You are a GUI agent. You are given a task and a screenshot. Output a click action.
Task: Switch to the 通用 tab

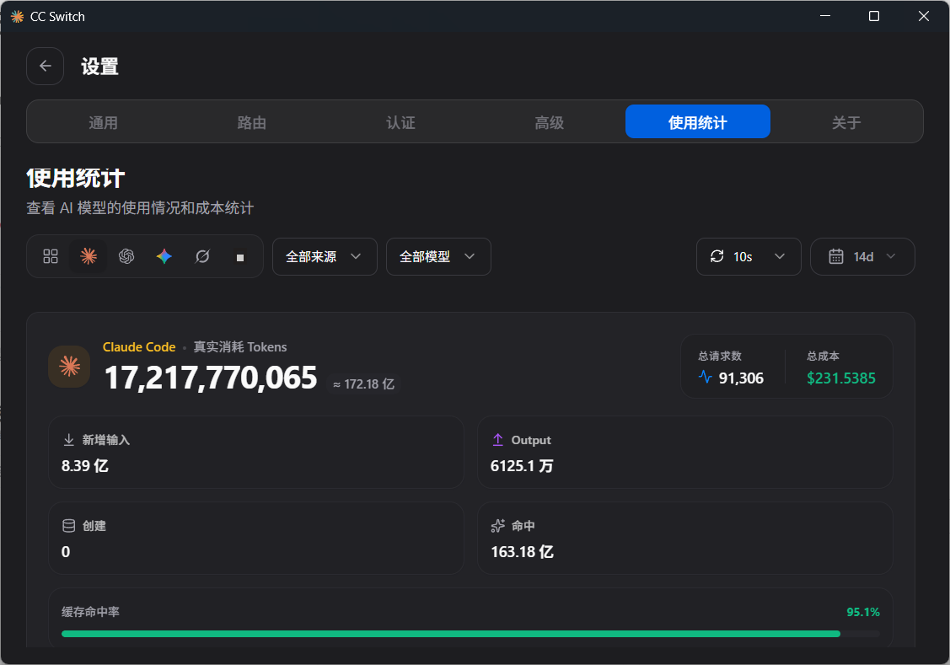tap(103, 122)
